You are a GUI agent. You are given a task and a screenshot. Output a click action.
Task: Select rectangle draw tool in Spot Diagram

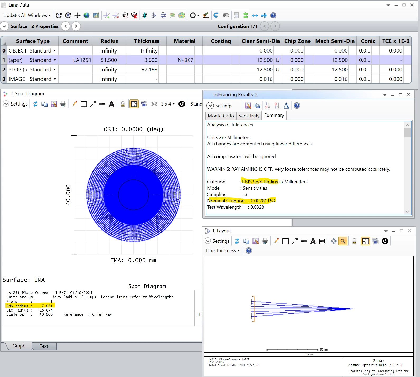click(x=84, y=104)
